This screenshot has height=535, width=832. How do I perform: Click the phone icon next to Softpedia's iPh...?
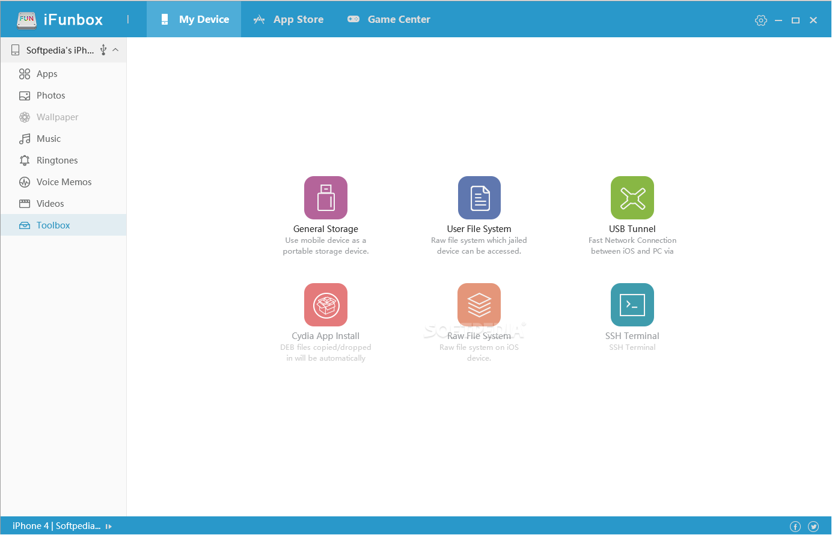16,50
